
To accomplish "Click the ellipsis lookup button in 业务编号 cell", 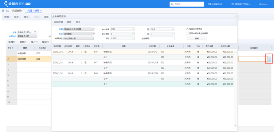I will [270, 59].
